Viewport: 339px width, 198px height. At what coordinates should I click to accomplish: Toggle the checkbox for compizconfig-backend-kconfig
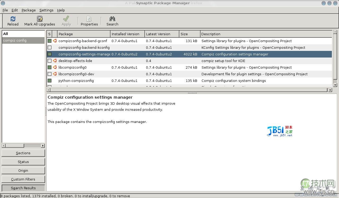(49, 47)
